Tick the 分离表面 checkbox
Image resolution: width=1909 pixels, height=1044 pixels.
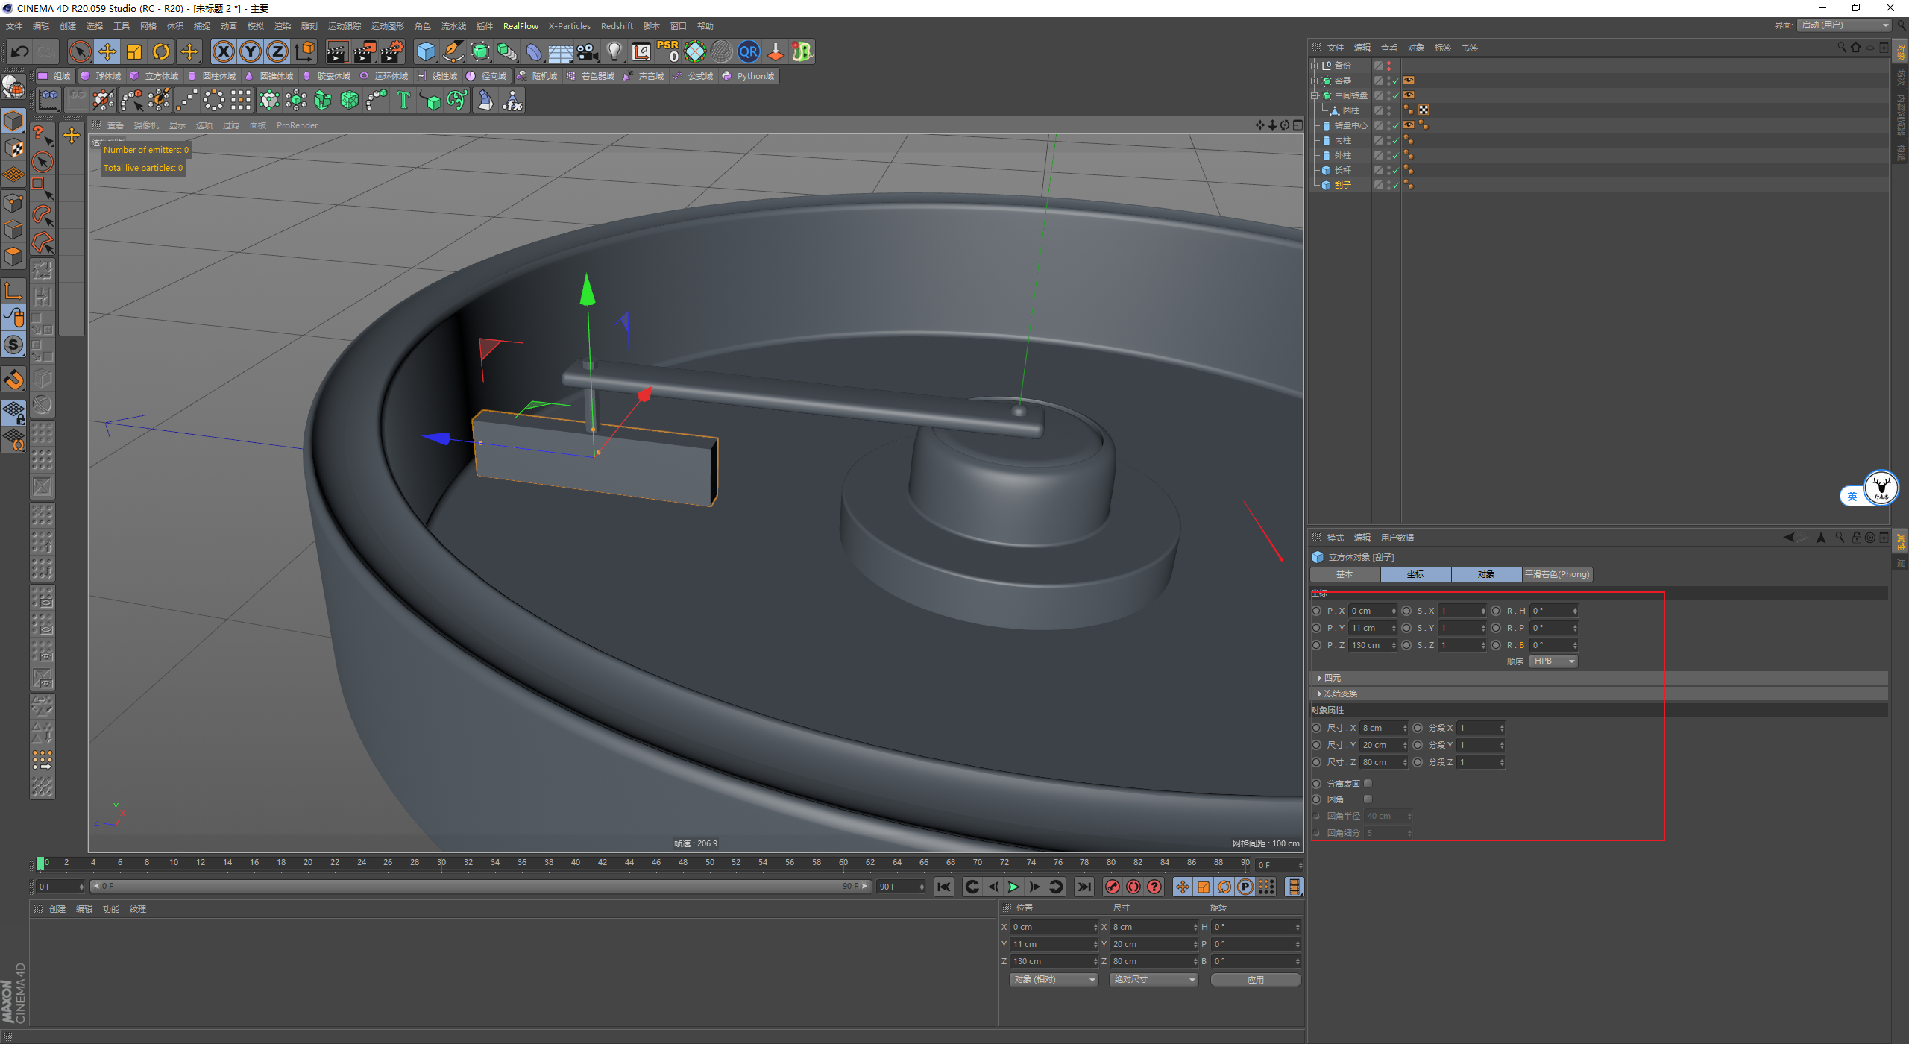coord(1368,783)
